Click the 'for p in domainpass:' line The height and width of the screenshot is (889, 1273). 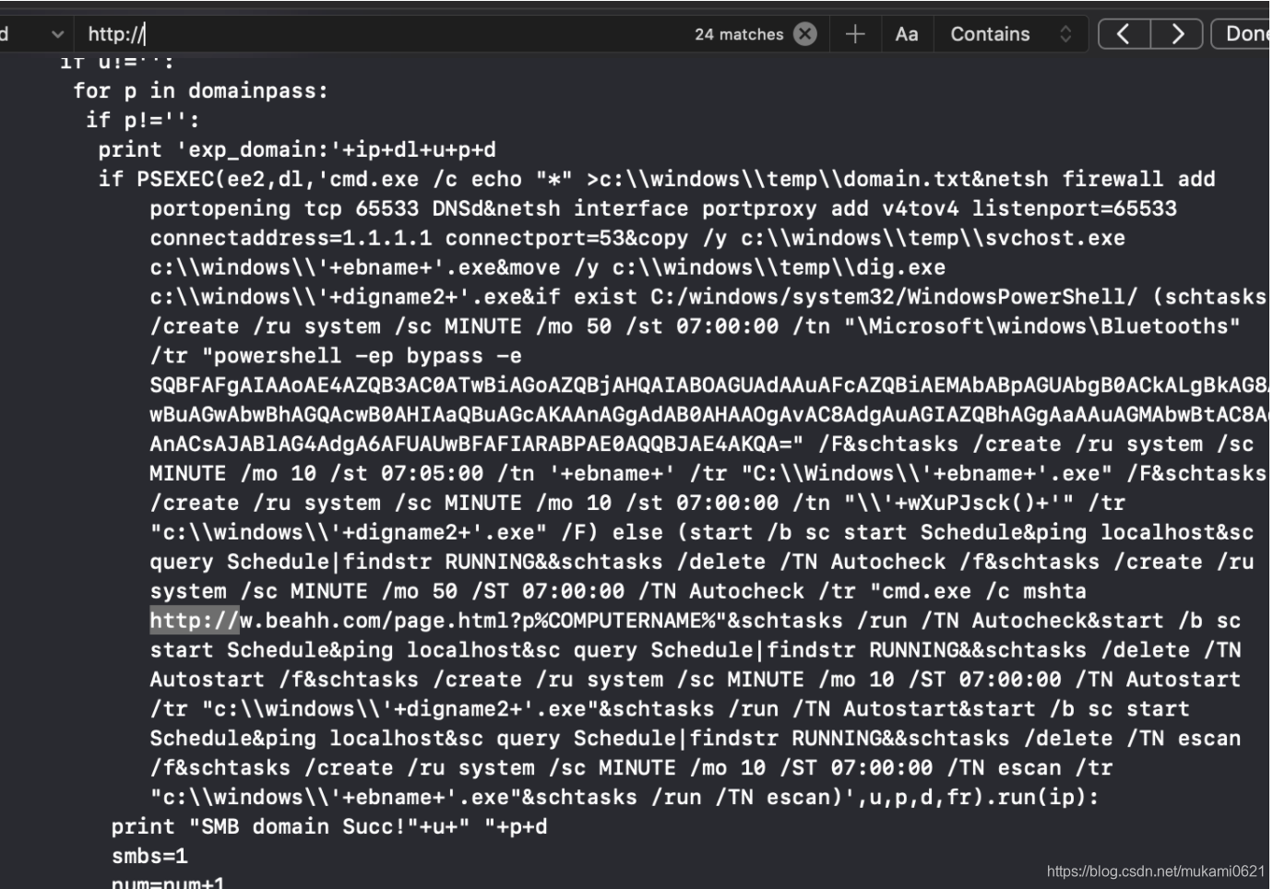pyautogui.click(x=200, y=90)
